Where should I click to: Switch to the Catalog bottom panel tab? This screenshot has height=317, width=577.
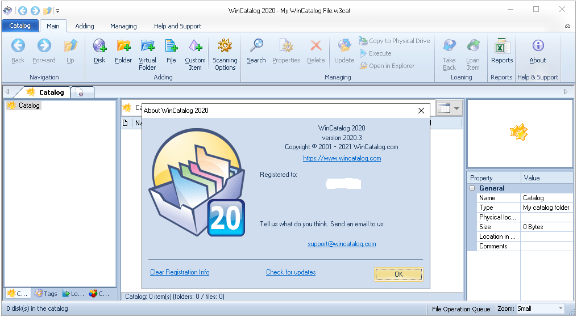(x=18, y=294)
